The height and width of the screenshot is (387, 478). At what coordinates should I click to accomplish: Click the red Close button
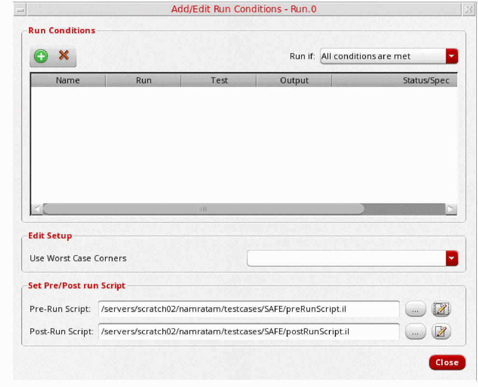point(447,362)
